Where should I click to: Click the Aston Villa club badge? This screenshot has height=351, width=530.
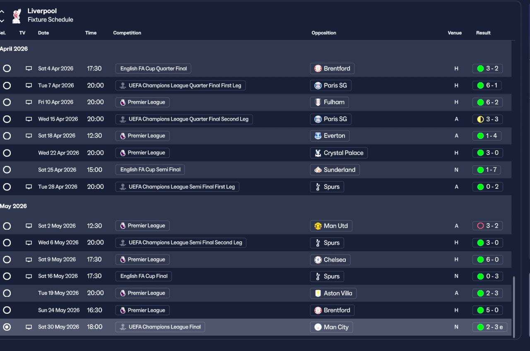318,293
